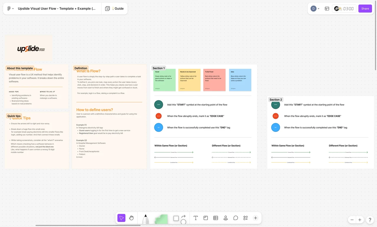Screen dimensions: 377x227
Task: Click the "WHEN TO DO IT" label
Action: pos(47,92)
